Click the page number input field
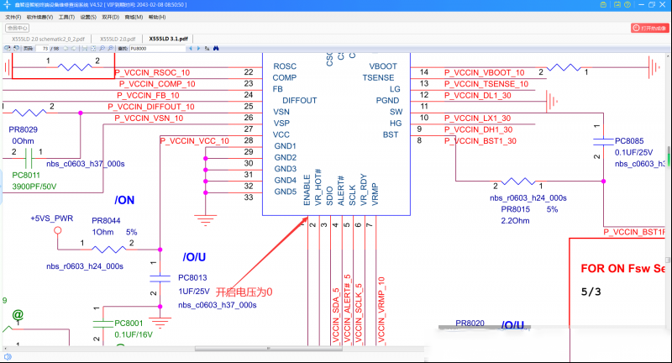 click(x=42, y=49)
